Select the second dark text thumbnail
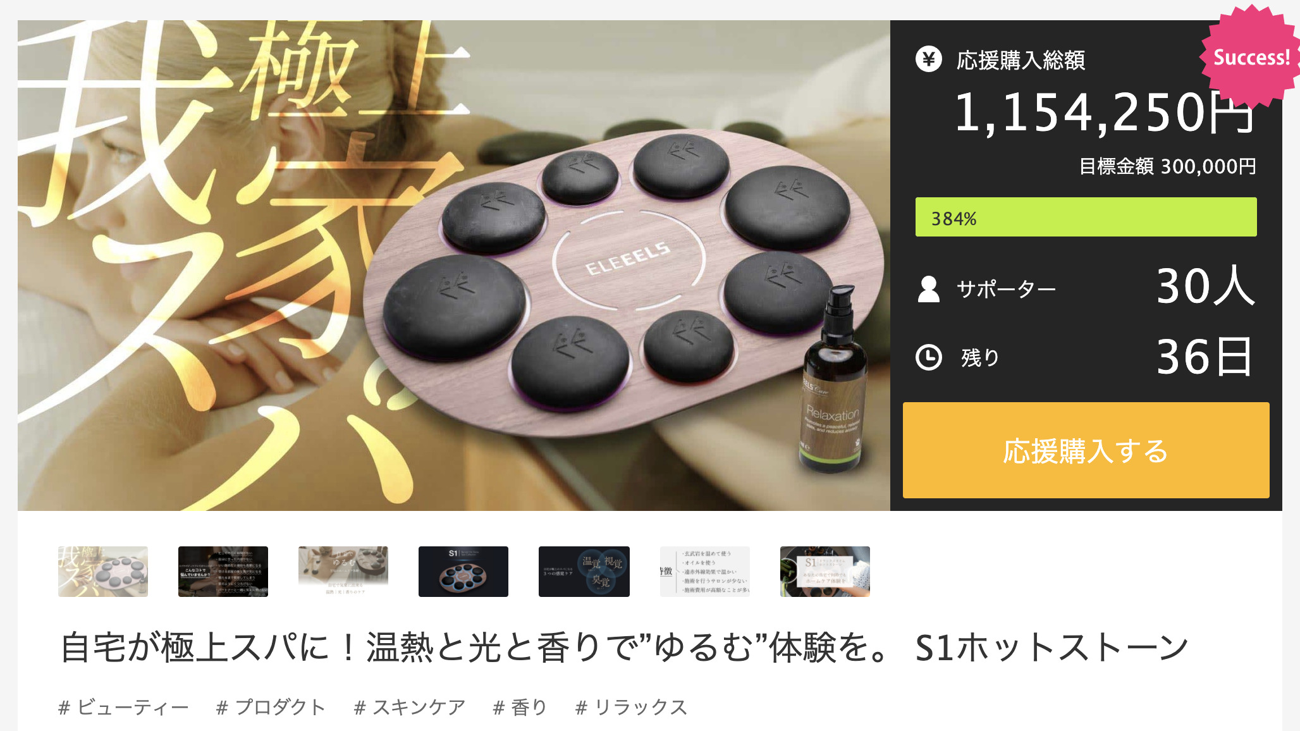 click(x=223, y=572)
